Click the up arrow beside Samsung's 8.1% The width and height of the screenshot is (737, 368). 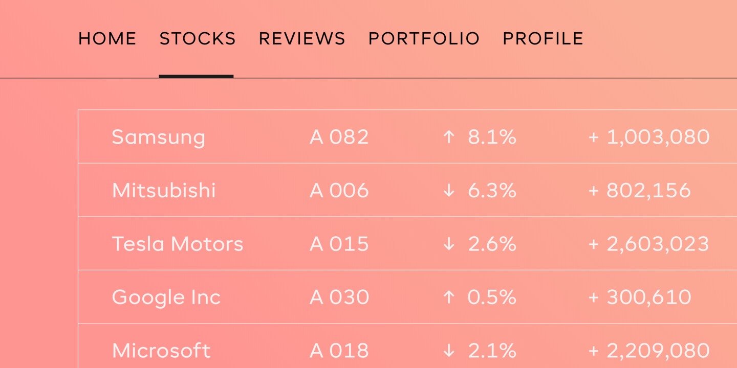[449, 137]
